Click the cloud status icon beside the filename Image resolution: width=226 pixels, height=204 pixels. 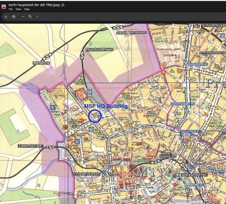63,5
